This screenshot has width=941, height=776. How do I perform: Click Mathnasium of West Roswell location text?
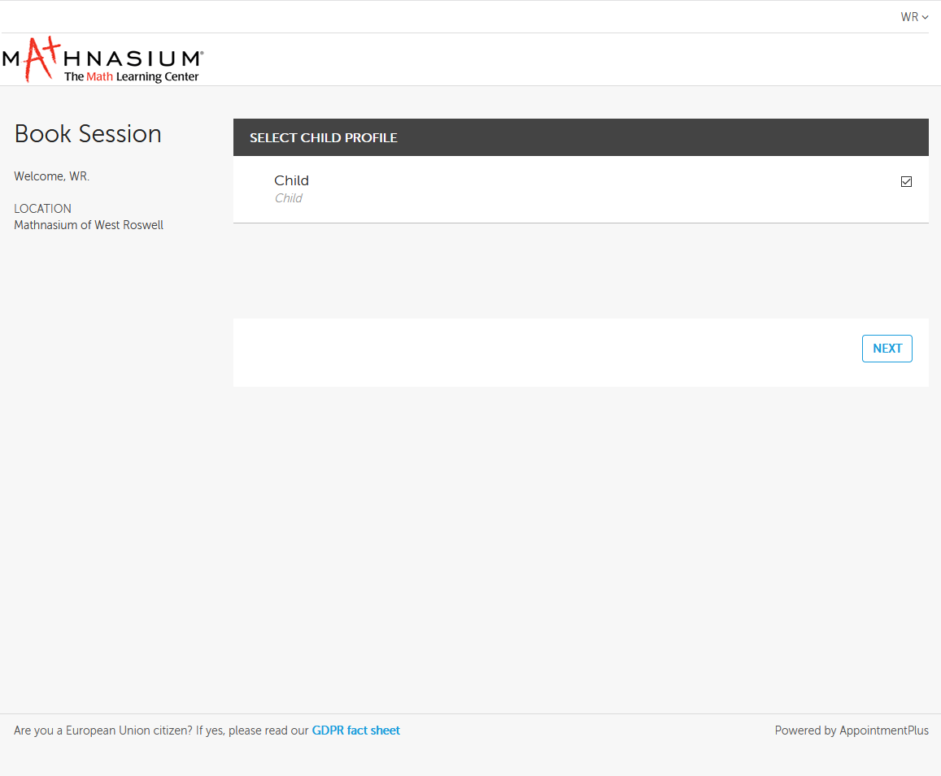[89, 225]
